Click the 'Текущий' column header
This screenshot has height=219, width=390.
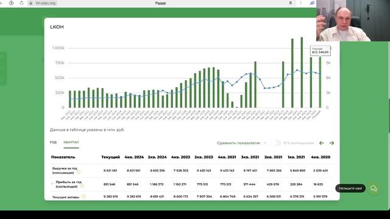click(x=110, y=157)
